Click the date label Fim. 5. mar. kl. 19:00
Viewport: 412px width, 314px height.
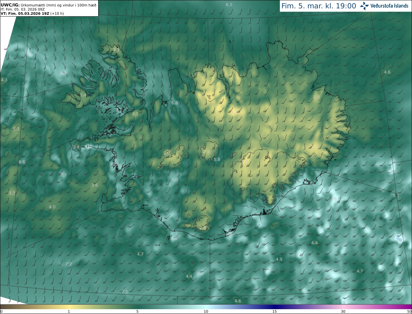[319, 6]
